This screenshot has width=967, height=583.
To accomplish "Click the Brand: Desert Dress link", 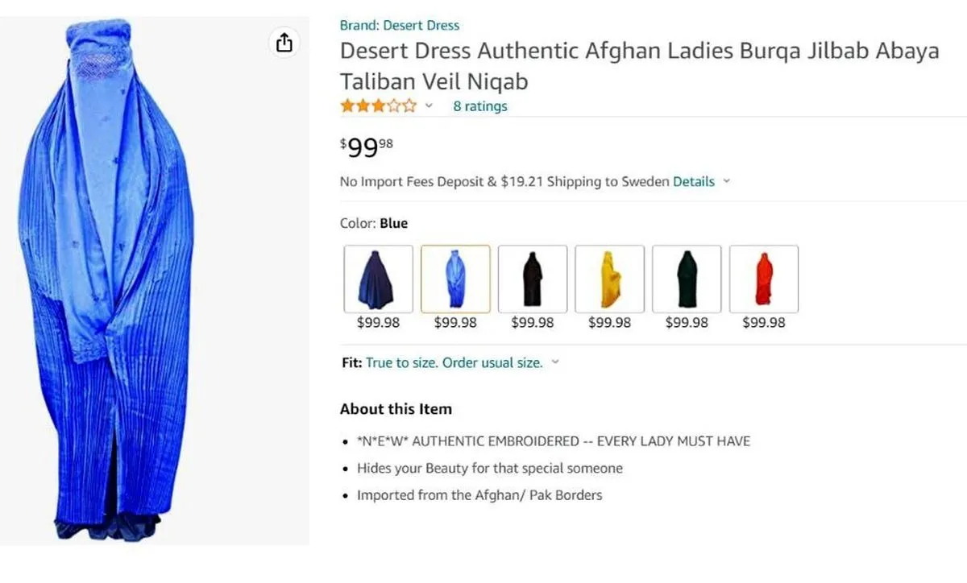I will (x=400, y=25).
